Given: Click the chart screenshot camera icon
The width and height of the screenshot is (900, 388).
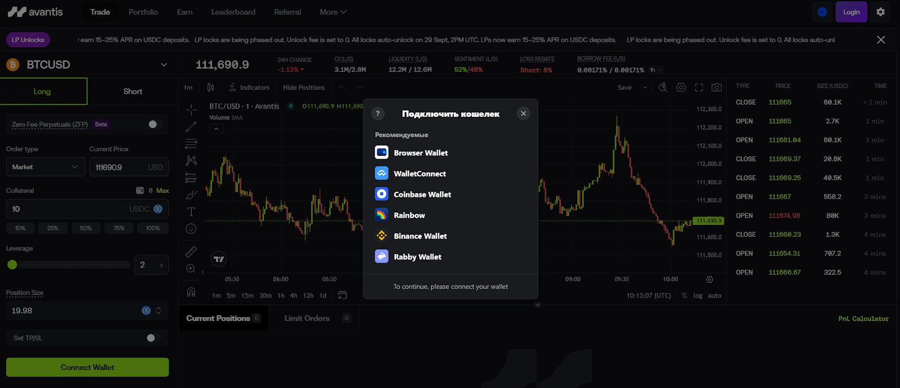Looking at the screenshot, I should pyautogui.click(x=716, y=88).
